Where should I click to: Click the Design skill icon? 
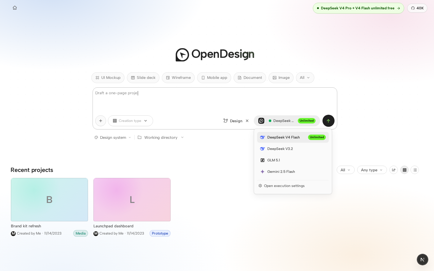225,121
